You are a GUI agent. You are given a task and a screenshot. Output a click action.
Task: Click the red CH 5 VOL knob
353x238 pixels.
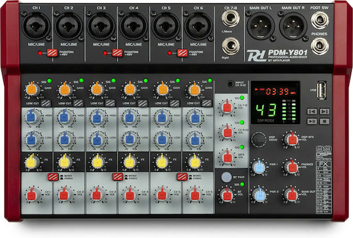pyautogui.click(x=162, y=195)
